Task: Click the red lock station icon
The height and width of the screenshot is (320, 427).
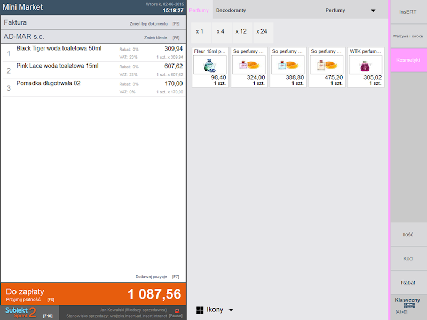Action: point(177,310)
